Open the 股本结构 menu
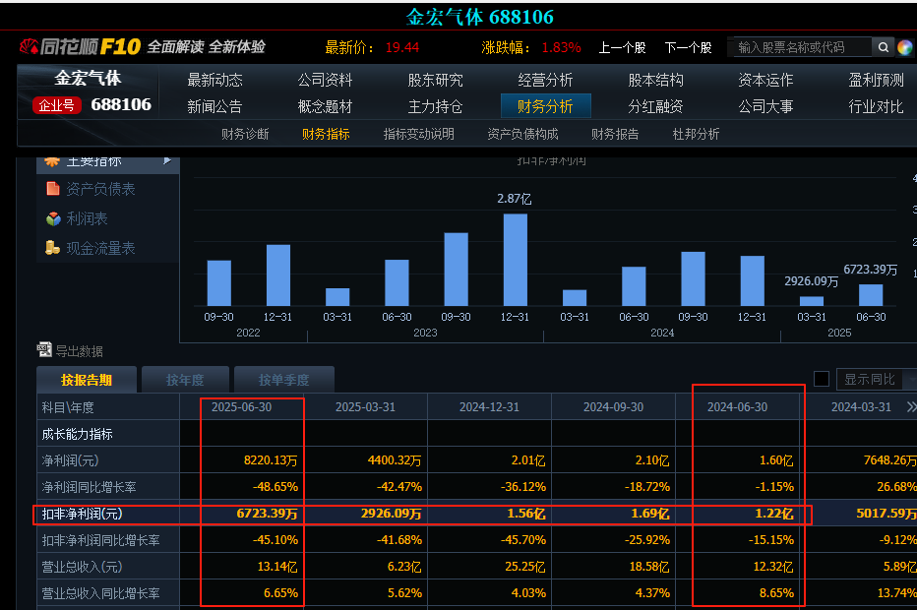This screenshot has height=610, width=917. [655, 80]
